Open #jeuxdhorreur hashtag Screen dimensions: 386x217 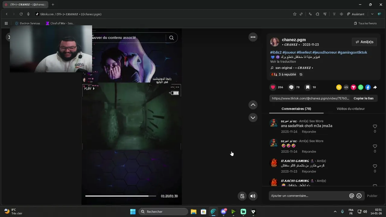tap(324, 52)
